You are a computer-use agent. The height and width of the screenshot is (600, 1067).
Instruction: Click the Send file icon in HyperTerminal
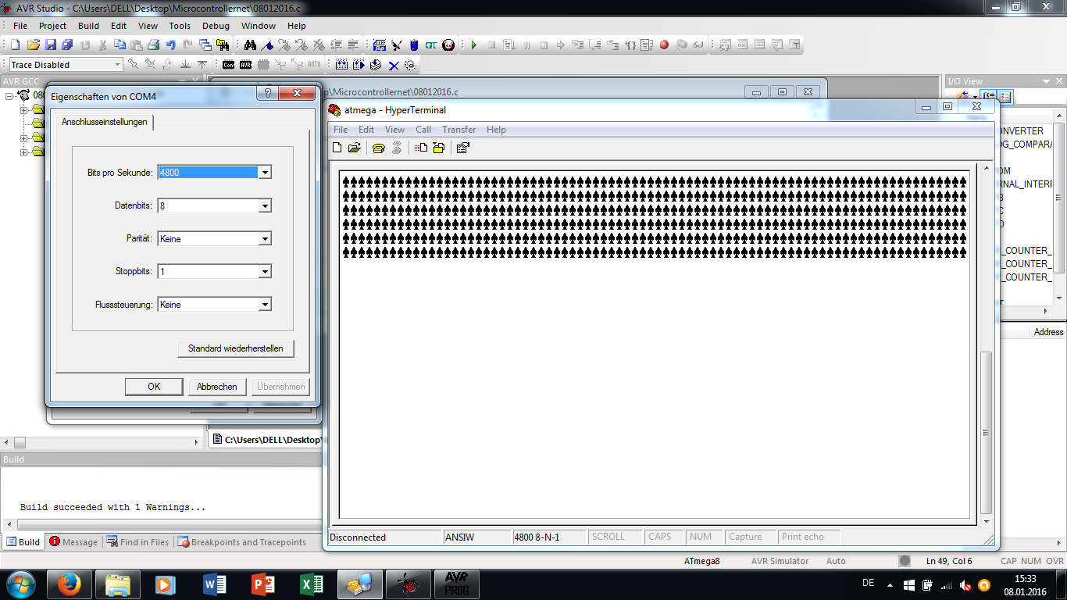click(421, 148)
